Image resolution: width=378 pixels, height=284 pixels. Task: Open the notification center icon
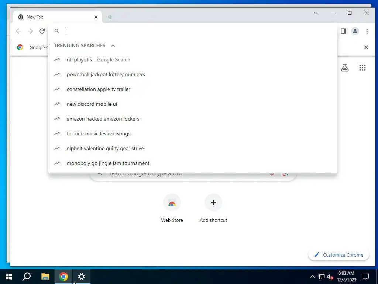pyautogui.click(x=366, y=277)
